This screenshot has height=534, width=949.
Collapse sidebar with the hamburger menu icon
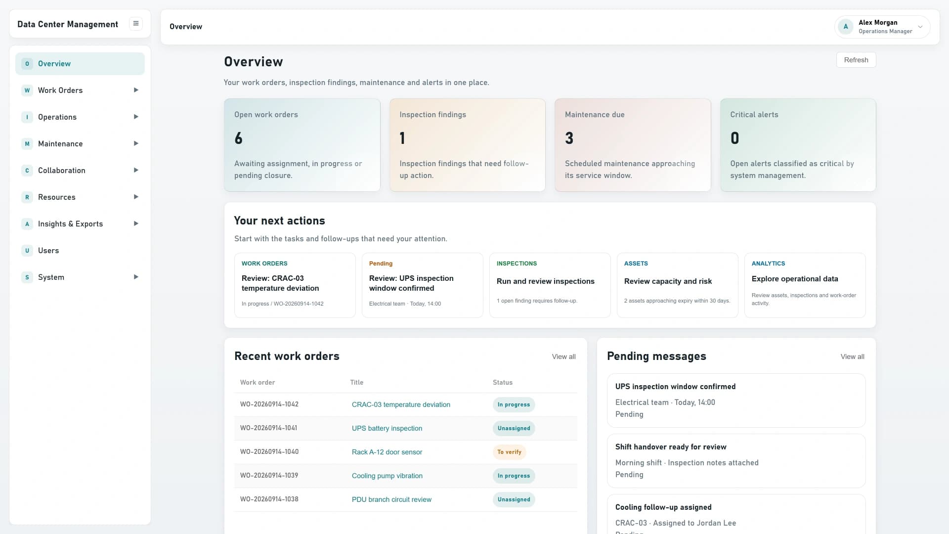click(x=135, y=24)
